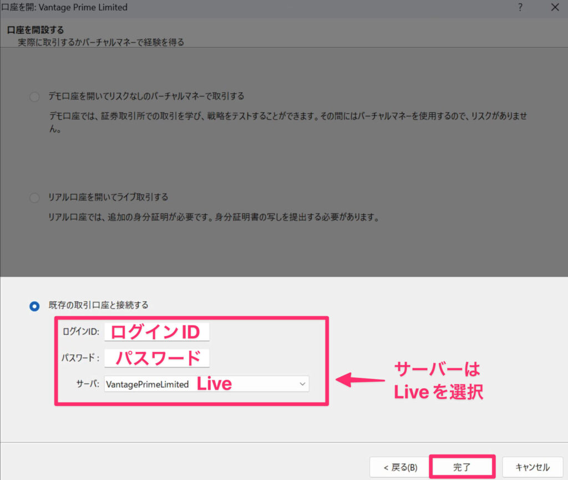Expand server list using chevron arrow
This screenshot has width=568, height=480.
coord(302,384)
